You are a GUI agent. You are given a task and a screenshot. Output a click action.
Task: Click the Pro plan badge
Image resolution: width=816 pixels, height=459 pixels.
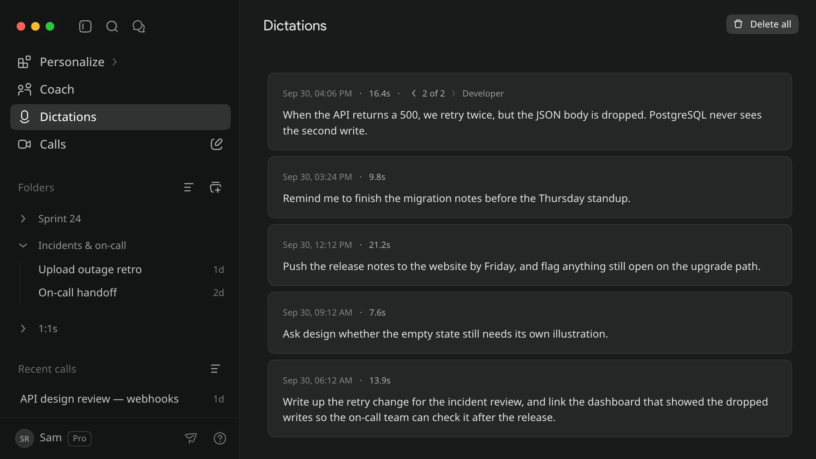(80, 438)
